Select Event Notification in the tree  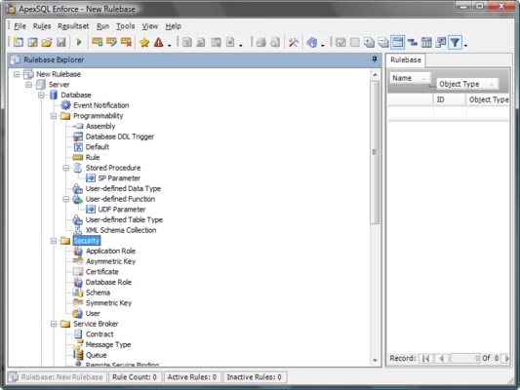pos(100,105)
